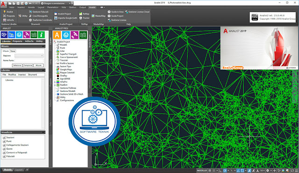Screen dimensions: 299x173
Task: Collapse the Visualizza section header arrow
Action: 43,132
